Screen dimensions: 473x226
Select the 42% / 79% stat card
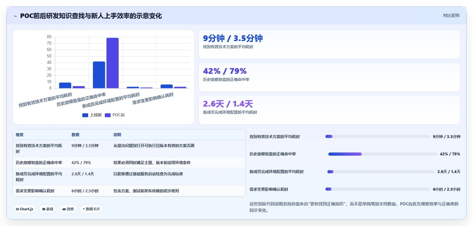point(329,77)
